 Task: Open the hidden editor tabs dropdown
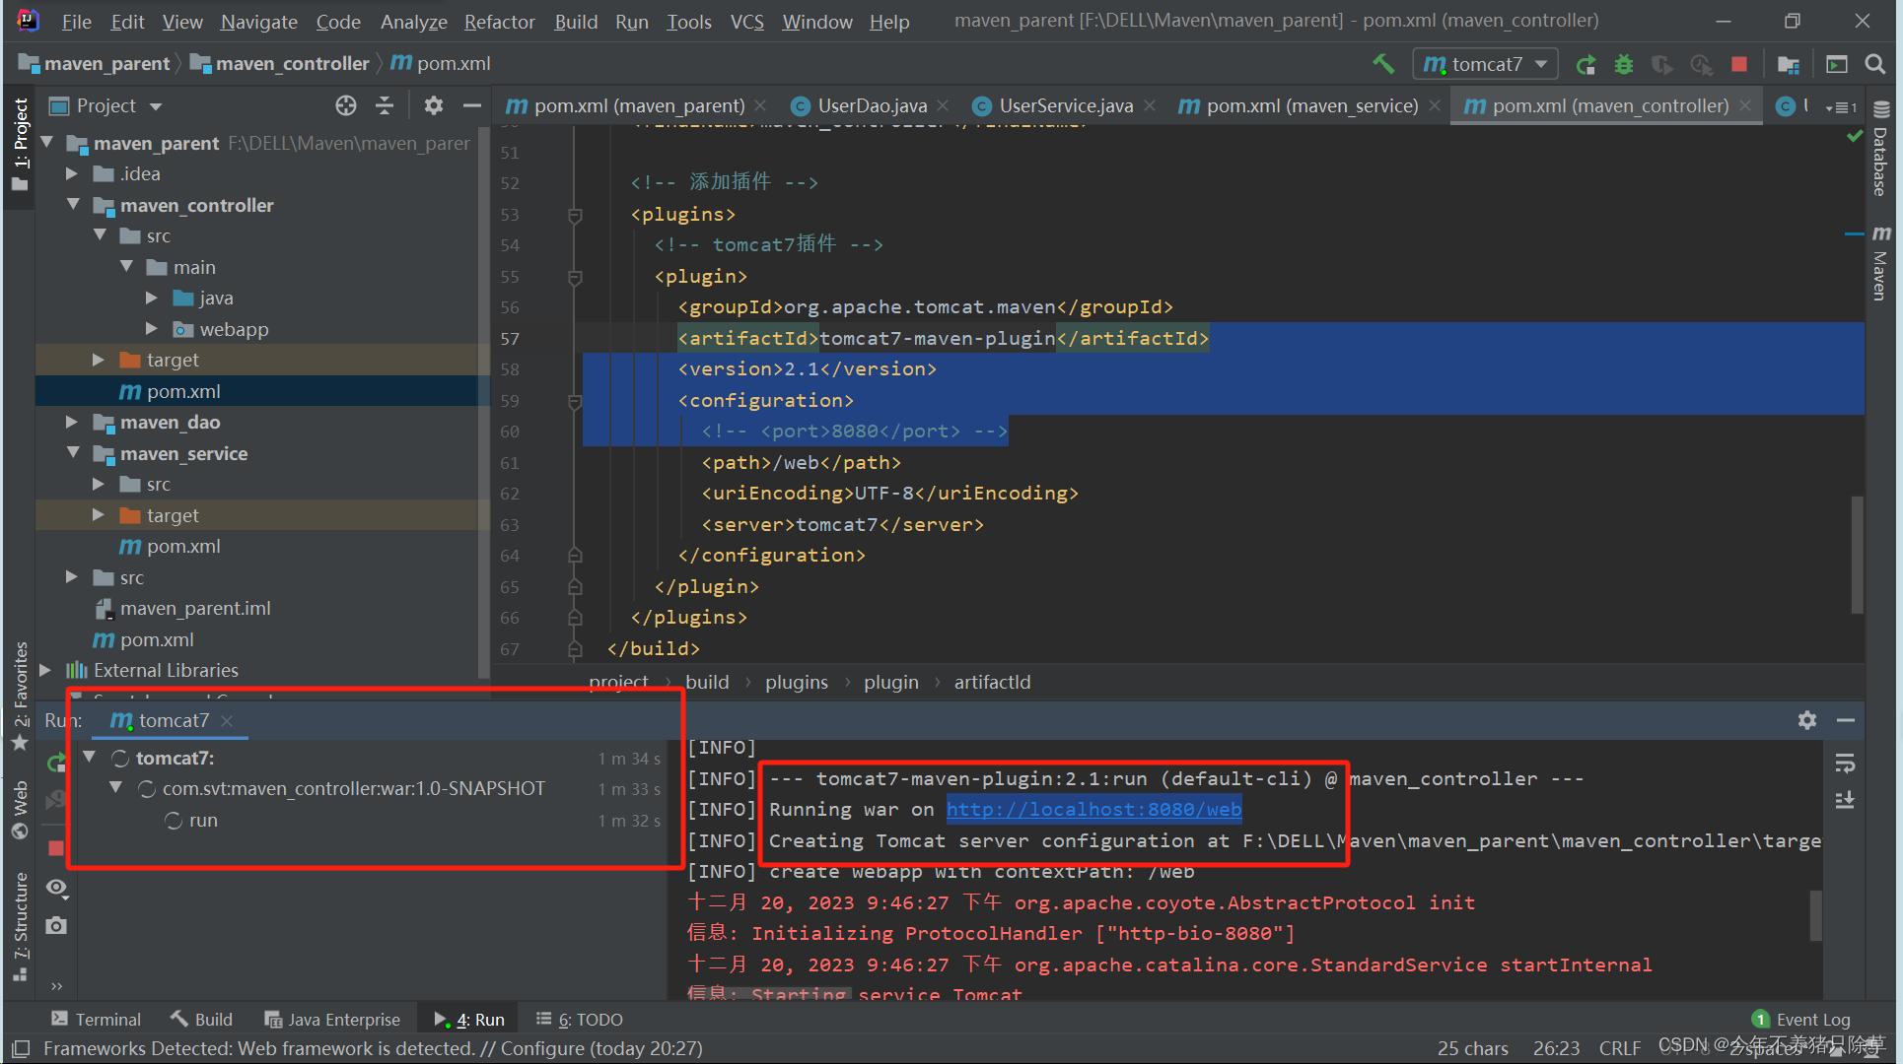[1841, 106]
